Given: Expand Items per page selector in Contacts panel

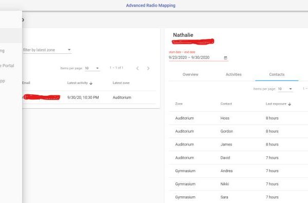Looking at the screenshot, I should pos(285,89).
